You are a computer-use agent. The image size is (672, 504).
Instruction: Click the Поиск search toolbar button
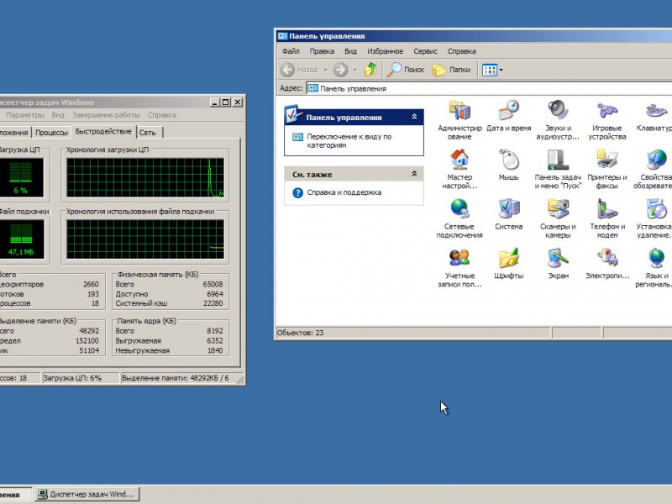click(x=406, y=70)
